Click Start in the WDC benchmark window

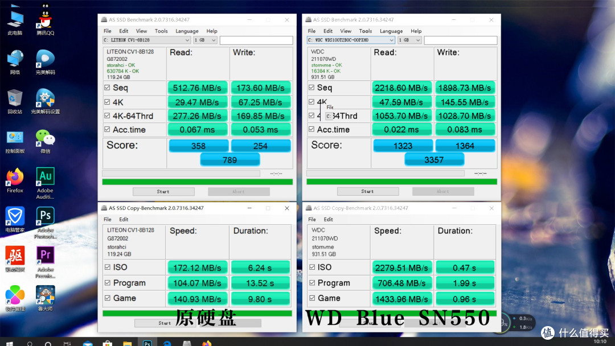point(368,191)
